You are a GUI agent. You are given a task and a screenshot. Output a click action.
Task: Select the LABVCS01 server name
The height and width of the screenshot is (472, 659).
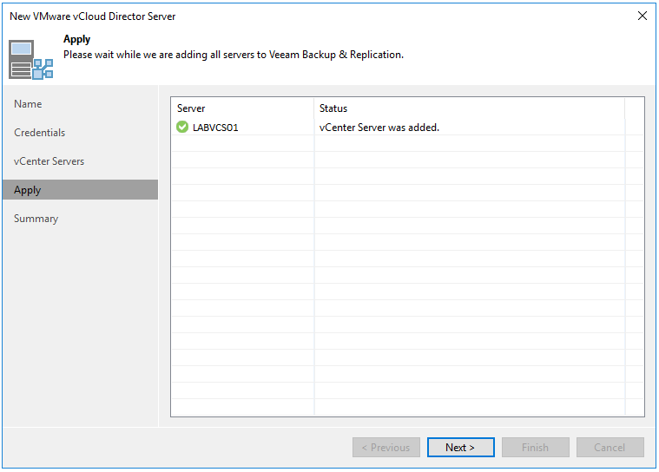coord(215,128)
